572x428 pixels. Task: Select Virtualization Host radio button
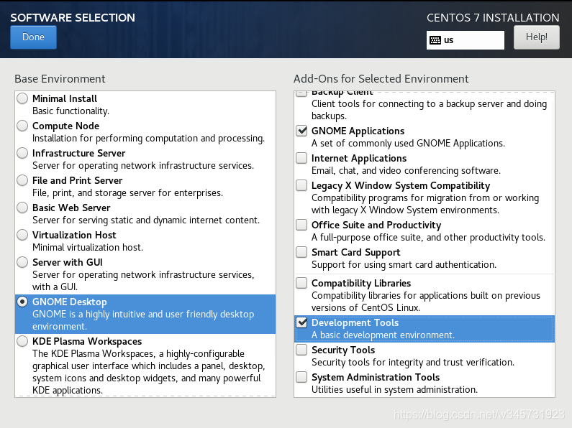[23, 236]
